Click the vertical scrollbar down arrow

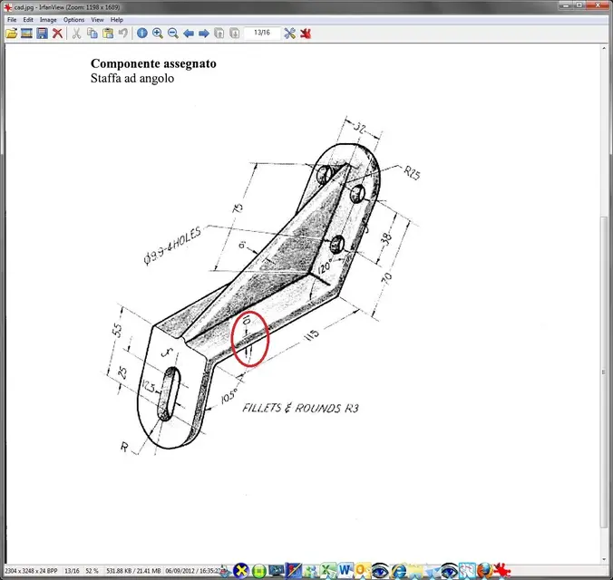[604, 559]
